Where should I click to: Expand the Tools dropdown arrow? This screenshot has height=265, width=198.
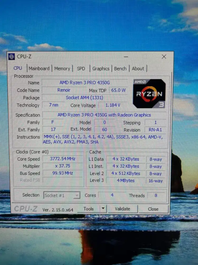pos(103,209)
